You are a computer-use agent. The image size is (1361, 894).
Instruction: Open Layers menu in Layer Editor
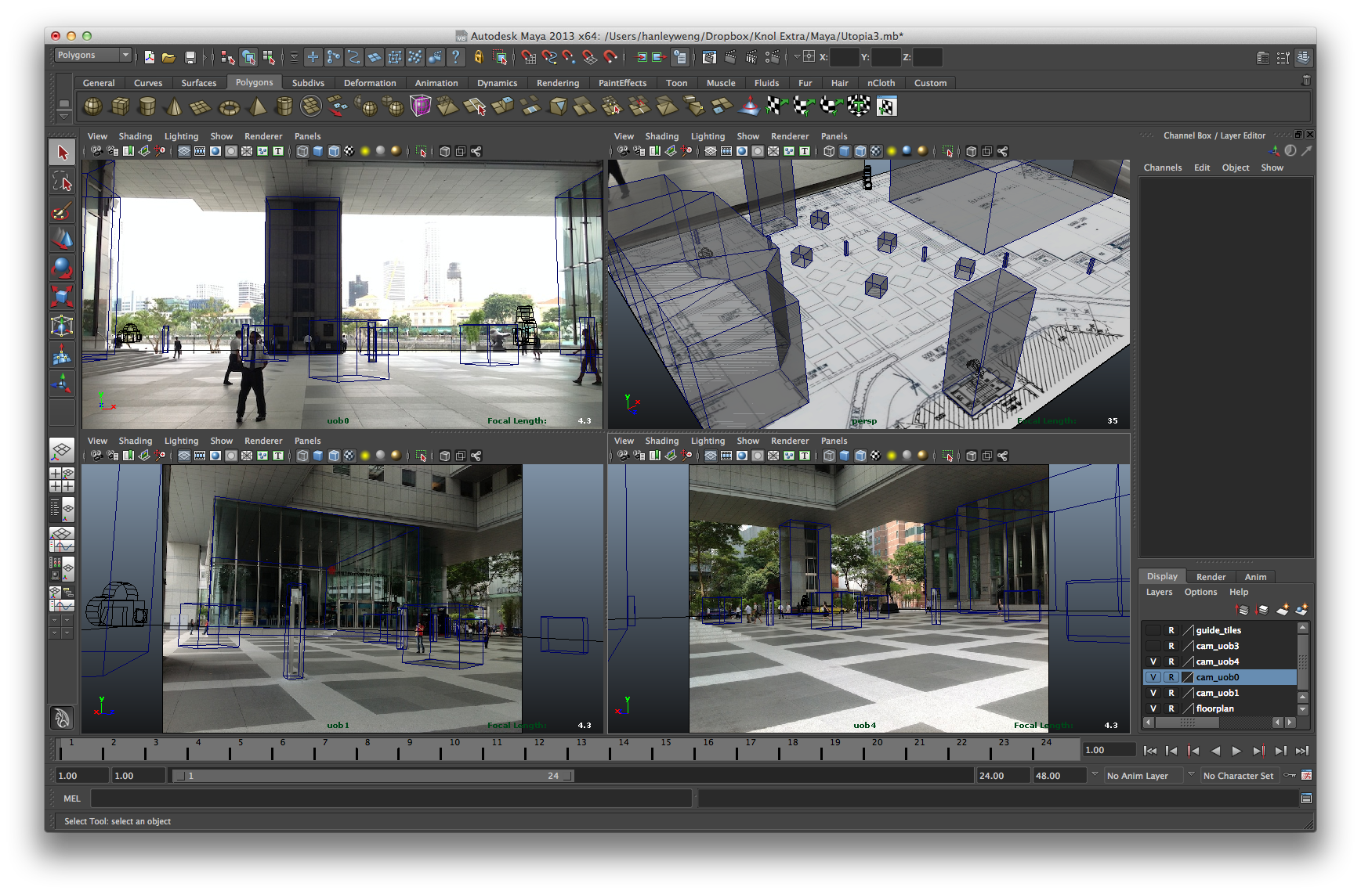click(1159, 592)
